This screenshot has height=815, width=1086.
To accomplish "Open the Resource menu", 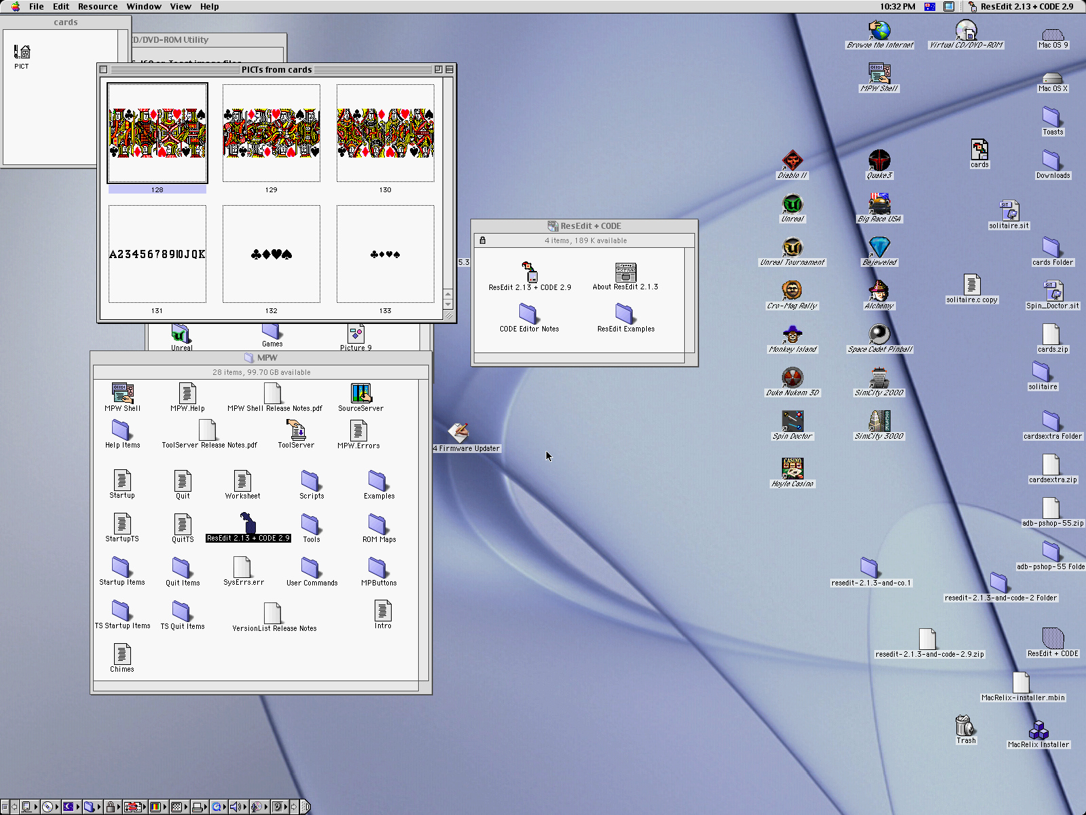I will click(98, 7).
